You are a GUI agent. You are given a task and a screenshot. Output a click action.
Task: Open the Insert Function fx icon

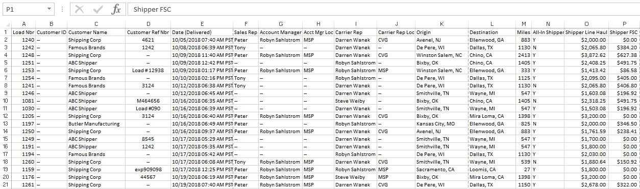pos(116,9)
